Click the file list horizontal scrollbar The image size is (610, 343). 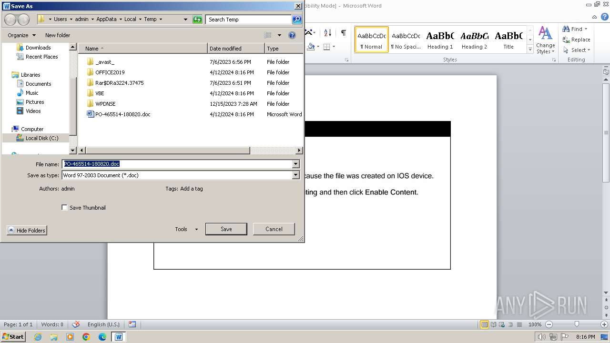coord(168,151)
